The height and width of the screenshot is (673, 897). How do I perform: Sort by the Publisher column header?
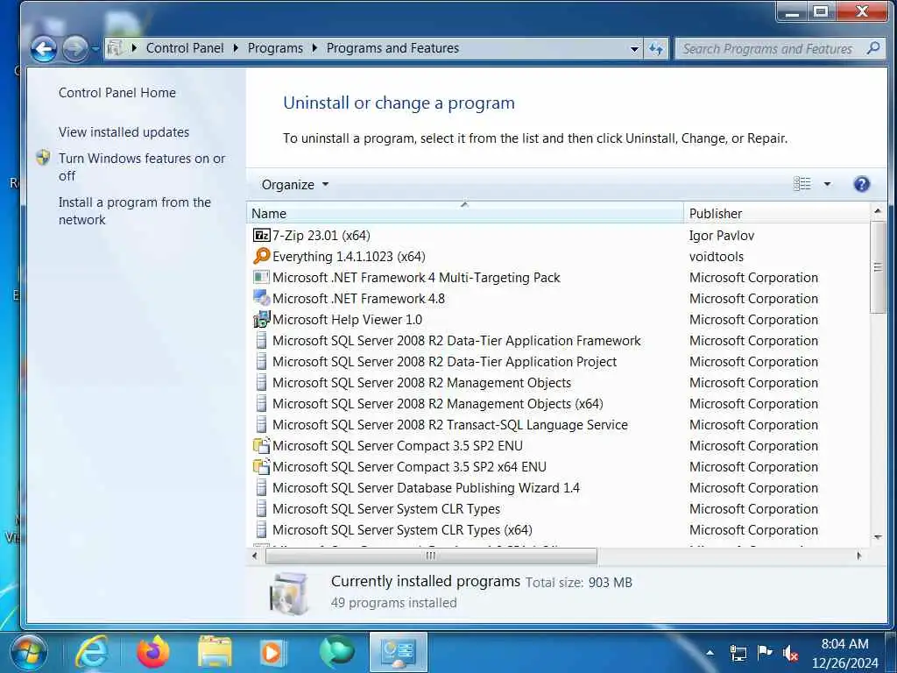[x=776, y=214]
